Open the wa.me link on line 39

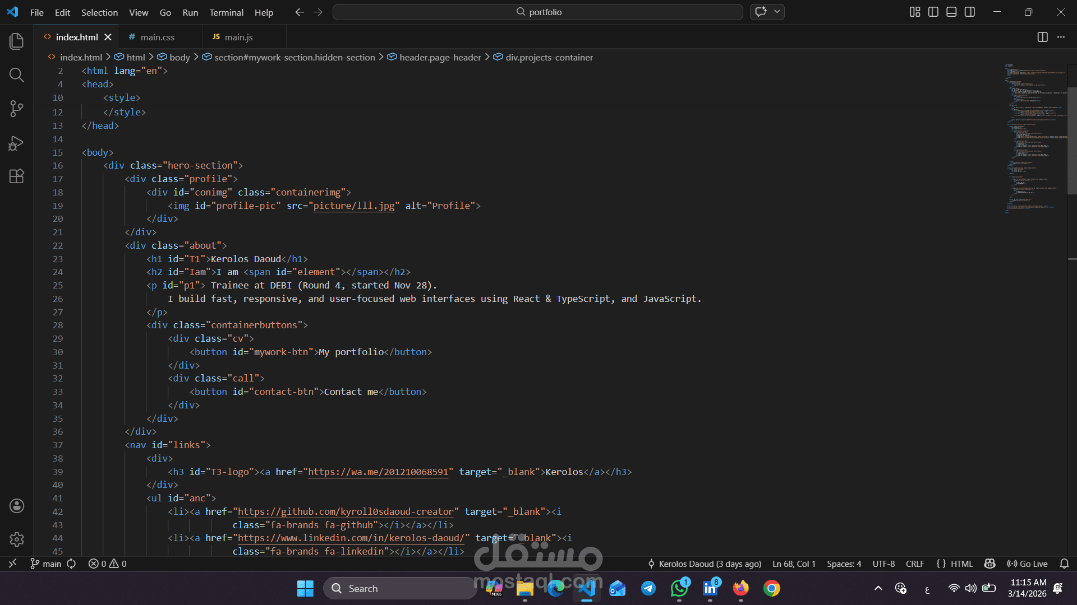(378, 472)
